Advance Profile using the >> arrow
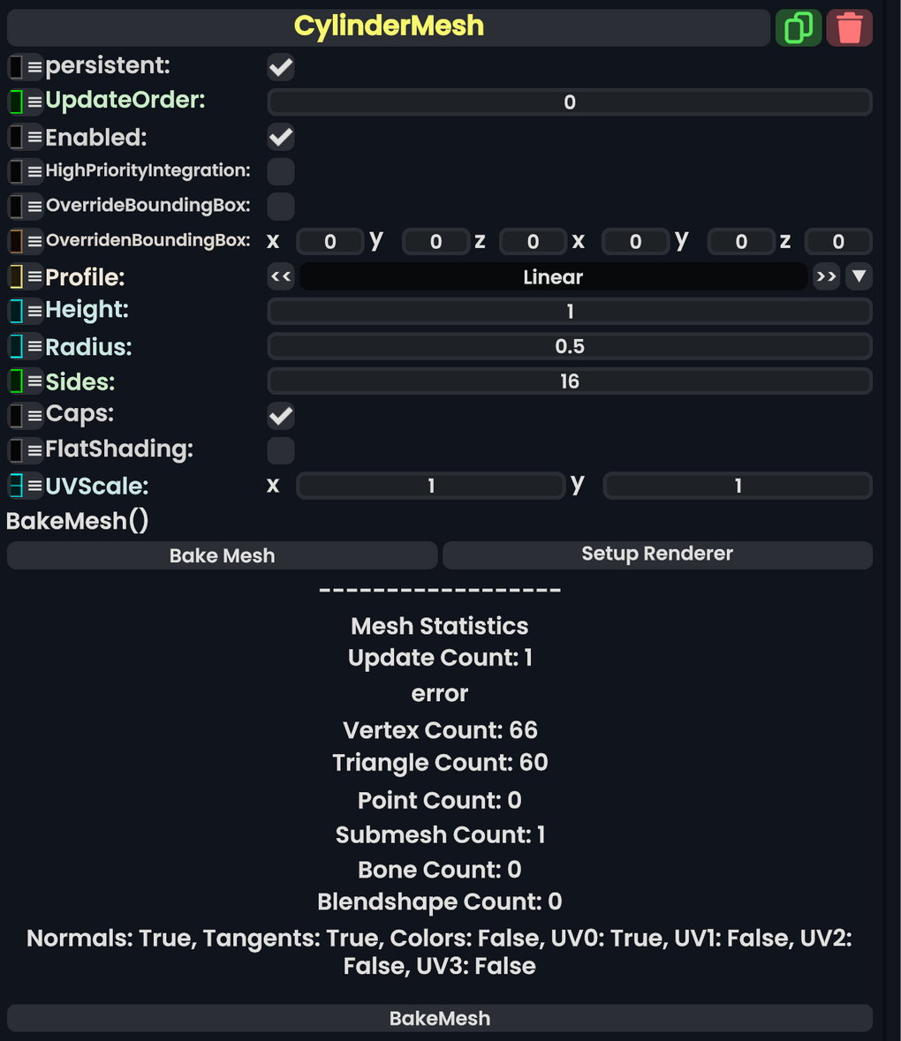901x1041 pixels. click(826, 276)
